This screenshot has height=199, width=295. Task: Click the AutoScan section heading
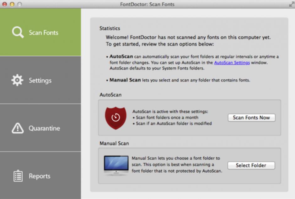(x=110, y=95)
